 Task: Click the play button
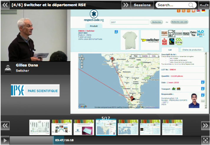(5, 140)
